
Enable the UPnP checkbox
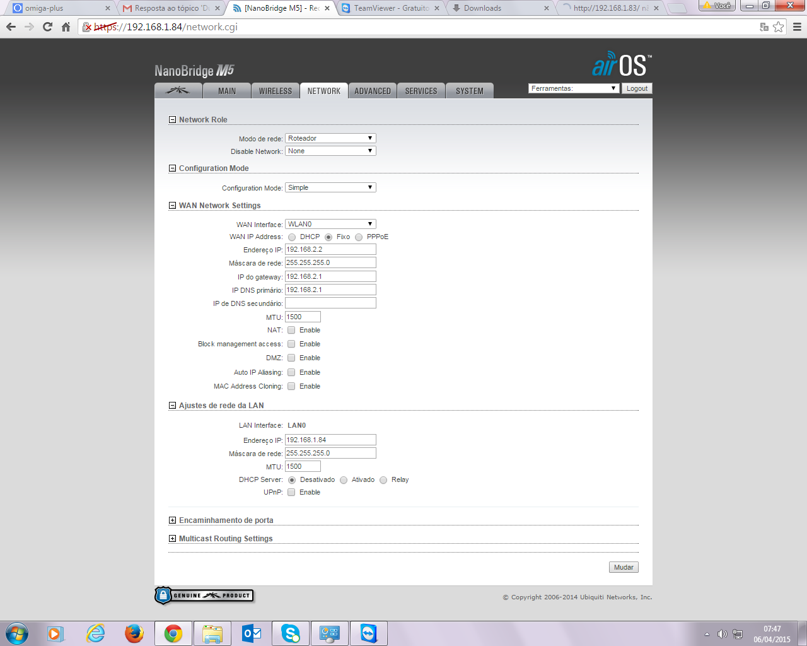pos(291,492)
